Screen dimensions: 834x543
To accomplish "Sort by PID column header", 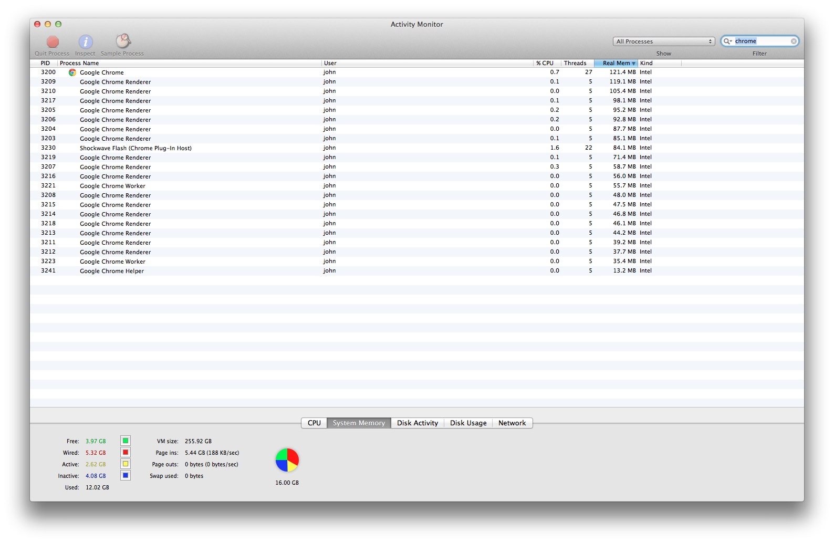I will [x=44, y=63].
